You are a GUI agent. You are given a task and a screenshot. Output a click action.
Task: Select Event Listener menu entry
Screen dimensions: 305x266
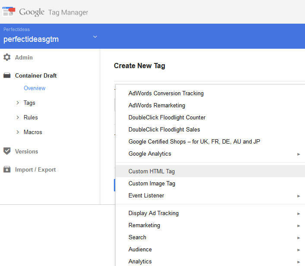tap(210, 195)
